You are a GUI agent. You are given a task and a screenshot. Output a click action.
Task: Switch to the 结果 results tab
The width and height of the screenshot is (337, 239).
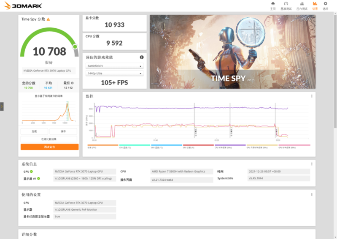tap(315, 5)
